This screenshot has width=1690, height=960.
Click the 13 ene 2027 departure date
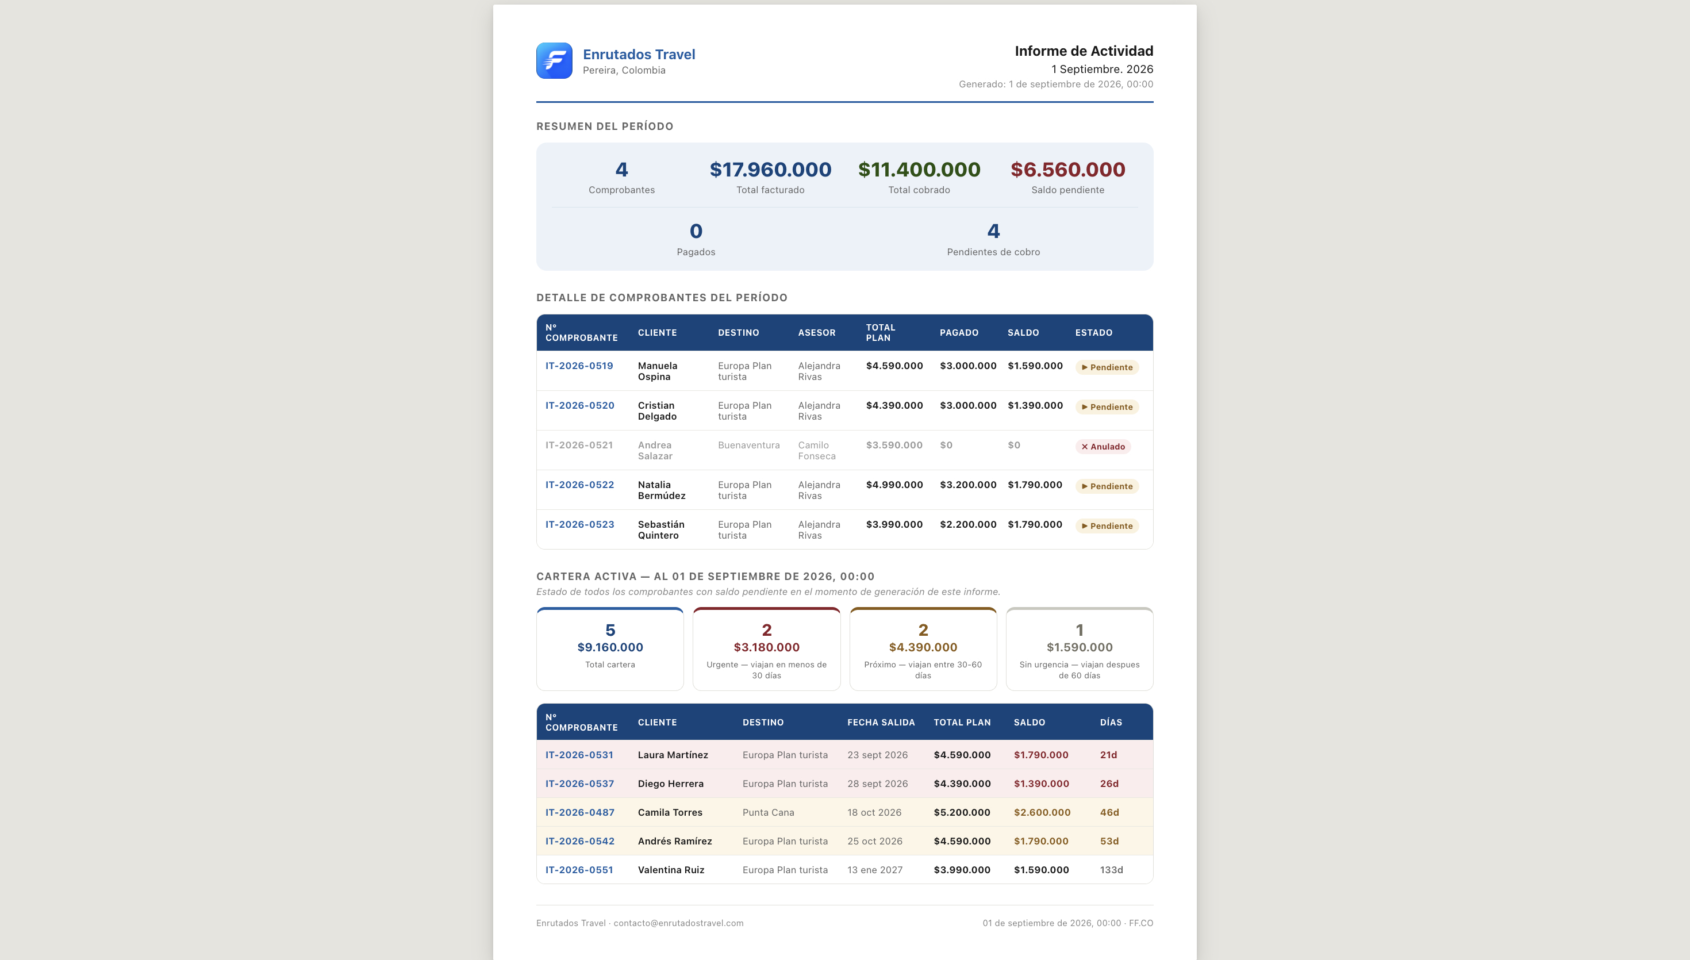[875, 870]
